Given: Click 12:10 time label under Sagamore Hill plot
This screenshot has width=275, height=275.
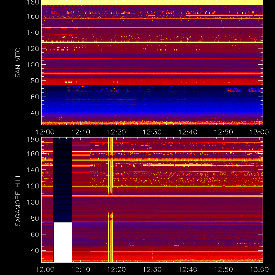Looking at the screenshot, I should pos(81,269).
